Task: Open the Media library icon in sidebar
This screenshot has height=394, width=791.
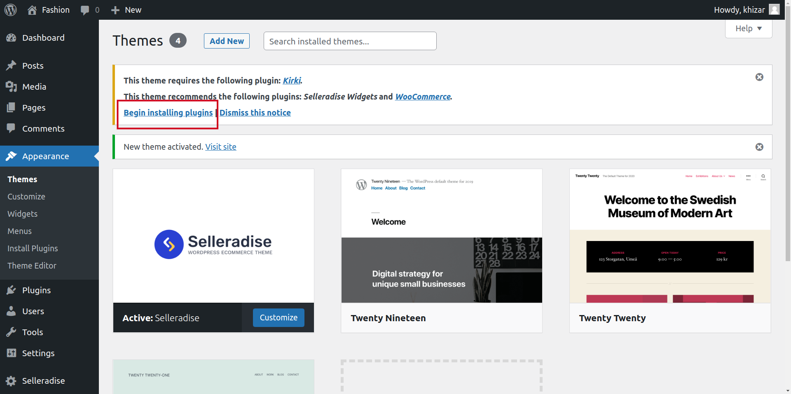Action: (x=11, y=87)
